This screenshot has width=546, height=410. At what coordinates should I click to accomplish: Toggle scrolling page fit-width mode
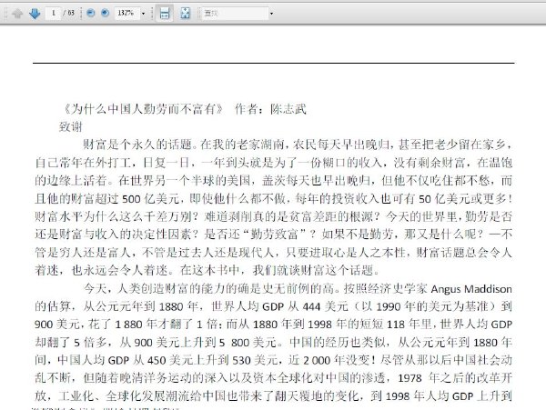(x=165, y=14)
